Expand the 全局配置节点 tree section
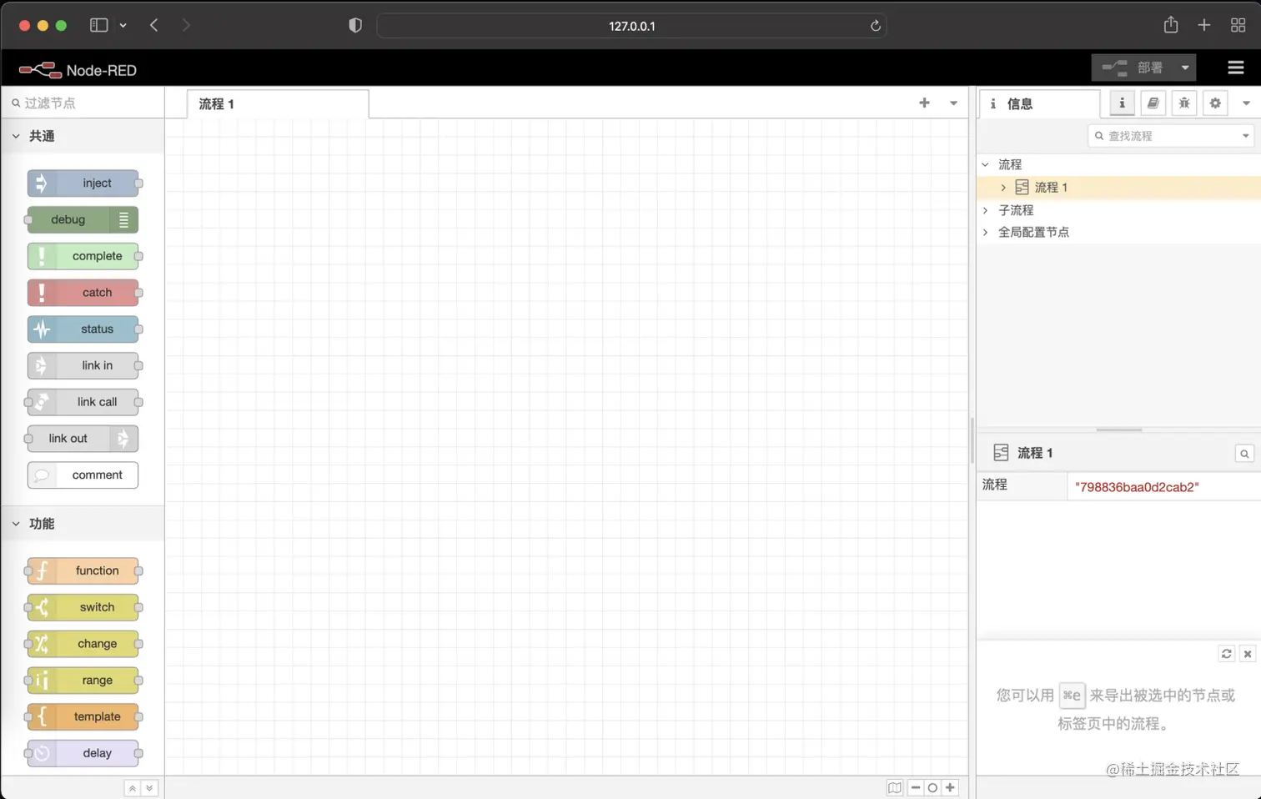The image size is (1261, 799). point(985,232)
